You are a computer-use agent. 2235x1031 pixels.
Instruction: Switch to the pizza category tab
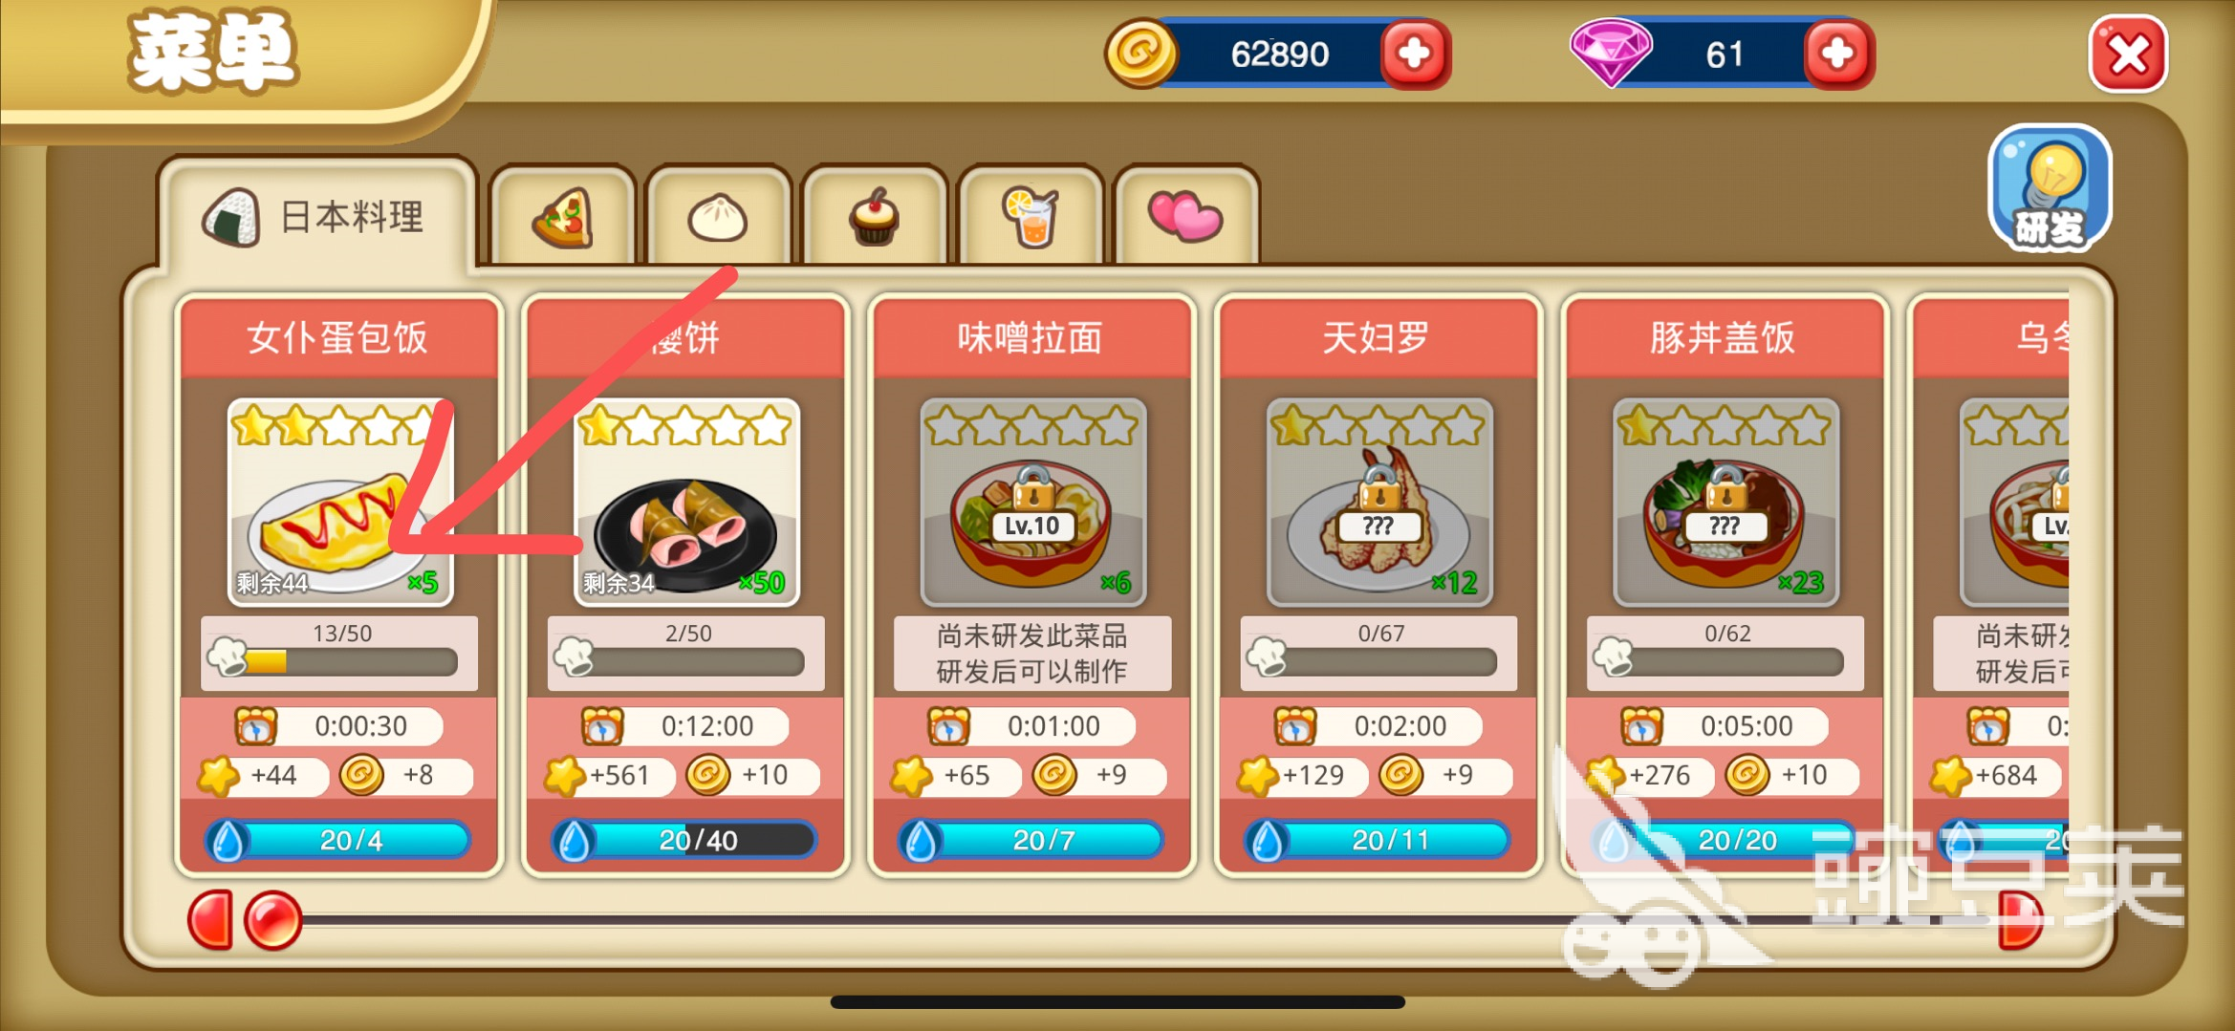562,218
